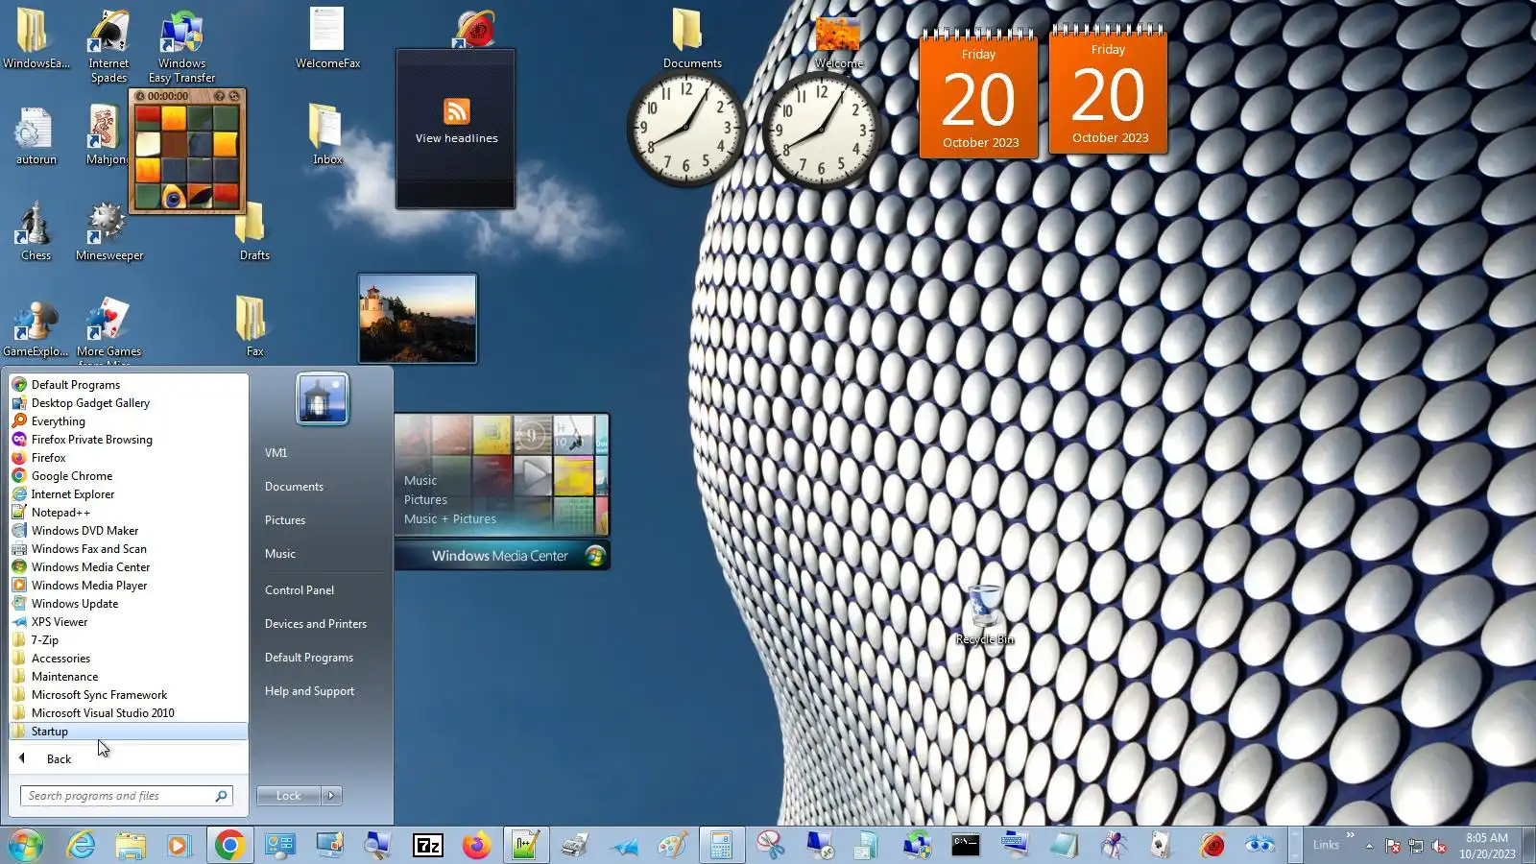Image resolution: width=1536 pixels, height=864 pixels.
Task: Open Internet Explorer from the taskbar
Action: click(82, 846)
